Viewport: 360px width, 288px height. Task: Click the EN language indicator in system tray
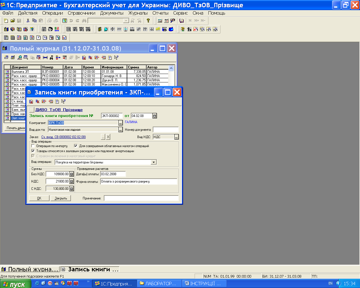(330, 283)
